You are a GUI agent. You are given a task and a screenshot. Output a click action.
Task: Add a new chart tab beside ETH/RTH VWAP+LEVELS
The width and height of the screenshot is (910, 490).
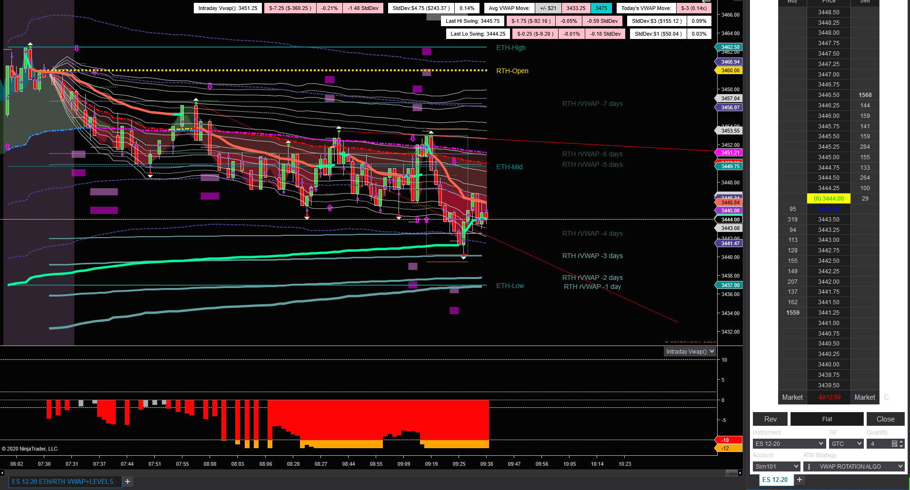(128, 481)
